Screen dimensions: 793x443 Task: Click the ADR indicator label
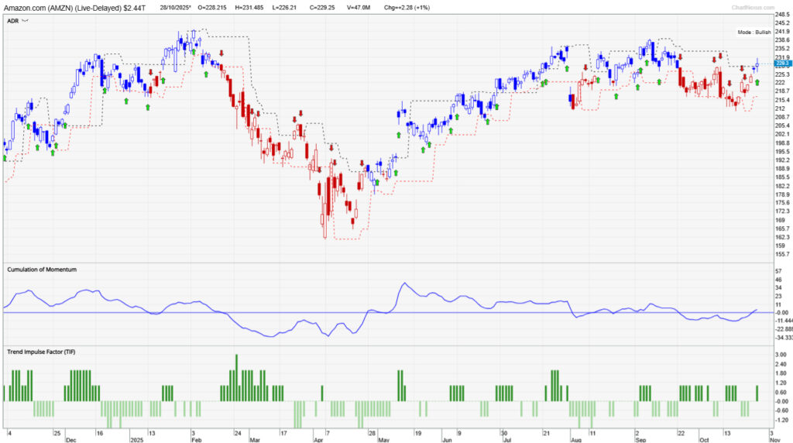pos(12,21)
